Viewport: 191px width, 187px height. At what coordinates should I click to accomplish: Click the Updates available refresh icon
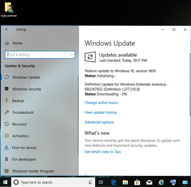click(90, 57)
